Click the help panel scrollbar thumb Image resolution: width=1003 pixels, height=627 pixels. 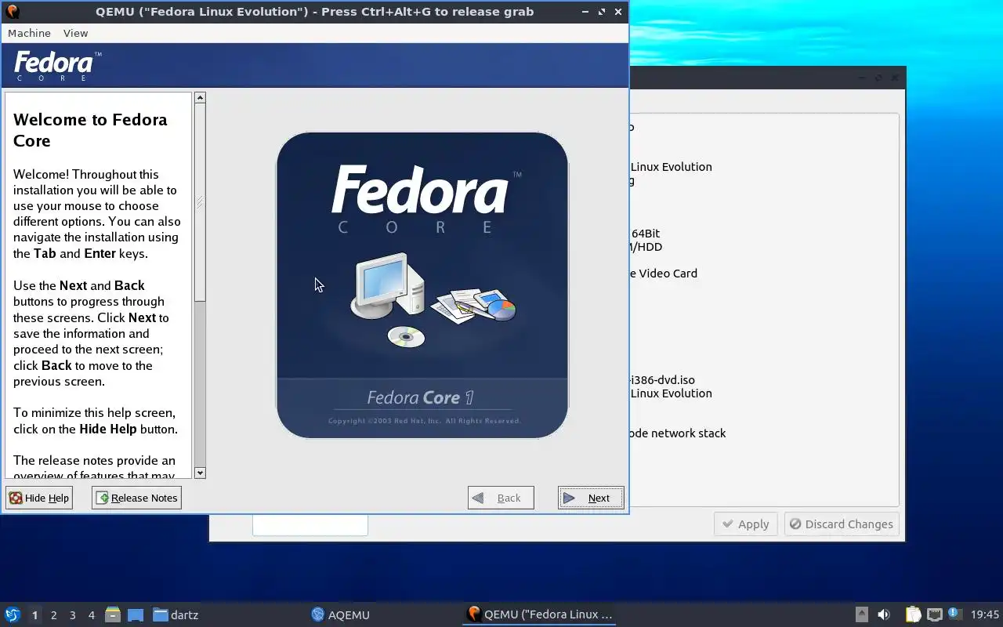(x=200, y=202)
